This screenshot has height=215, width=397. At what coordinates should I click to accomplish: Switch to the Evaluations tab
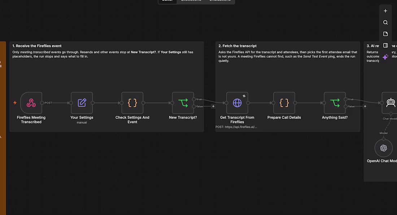click(220, 1)
